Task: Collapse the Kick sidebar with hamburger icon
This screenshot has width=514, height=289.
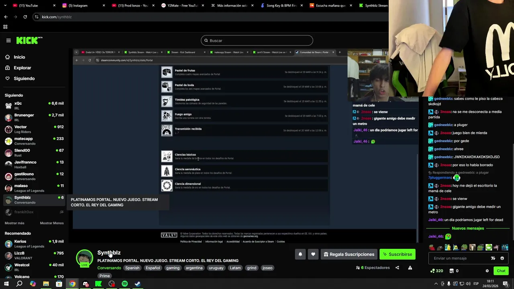Action: (8, 41)
